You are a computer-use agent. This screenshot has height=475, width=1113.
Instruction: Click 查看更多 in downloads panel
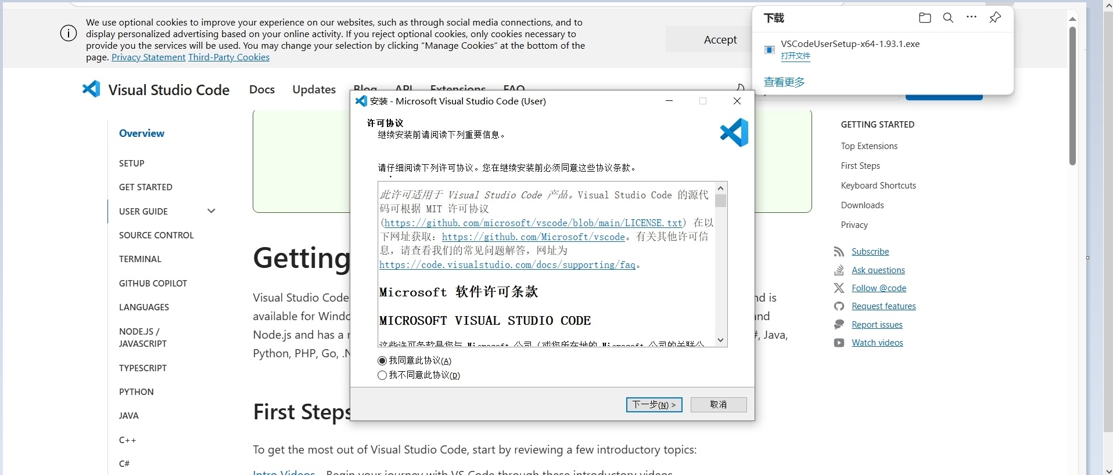pos(784,82)
